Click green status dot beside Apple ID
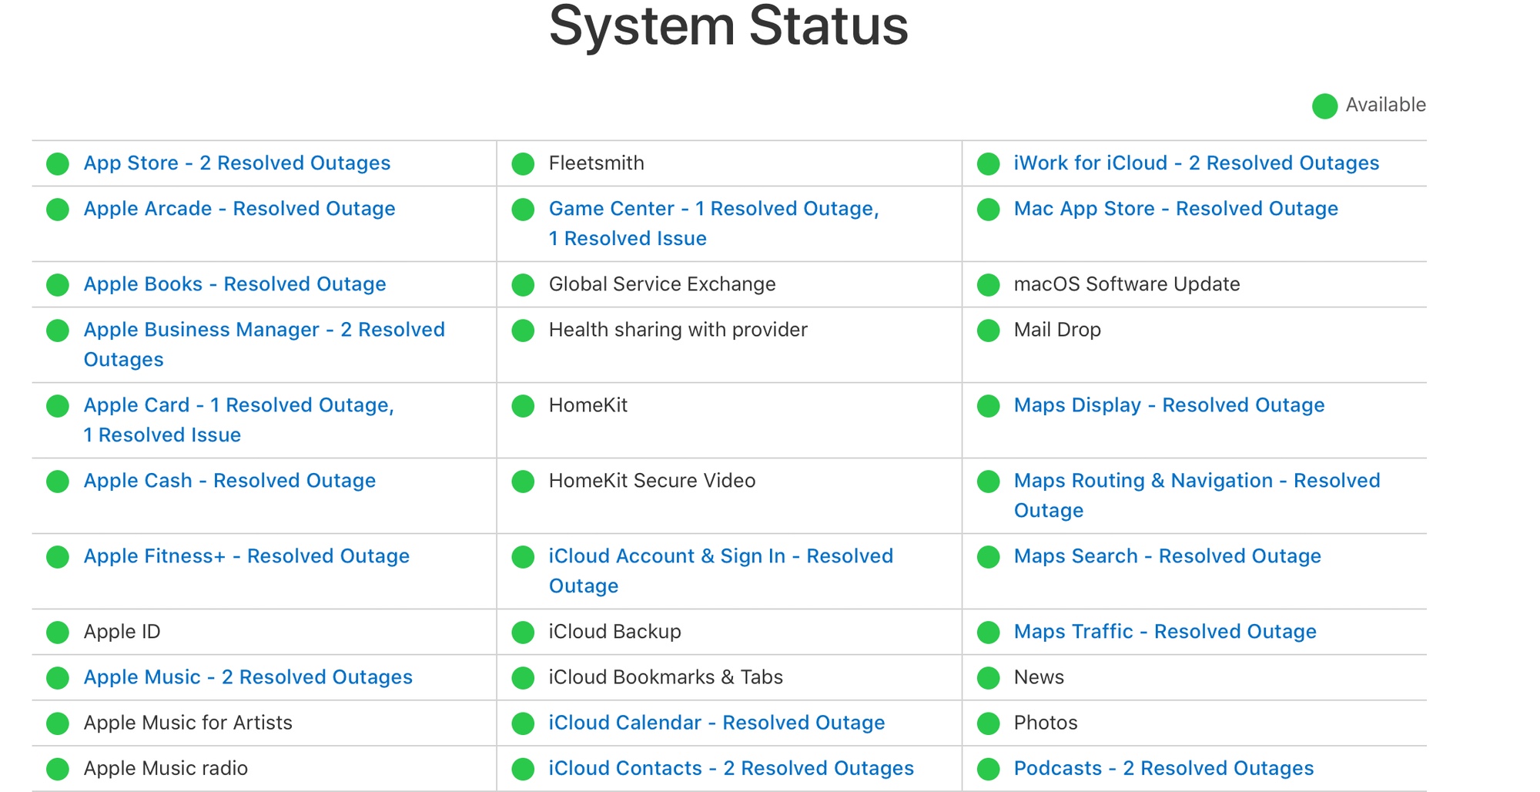 58,633
